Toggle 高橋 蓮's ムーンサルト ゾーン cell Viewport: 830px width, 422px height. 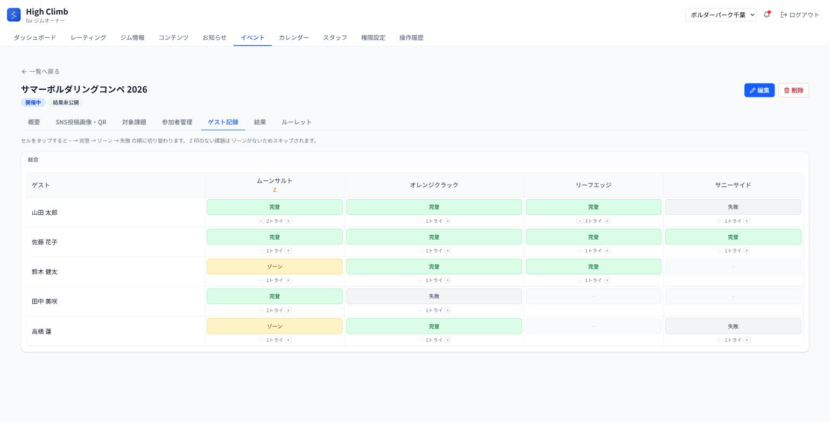tap(275, 326)
